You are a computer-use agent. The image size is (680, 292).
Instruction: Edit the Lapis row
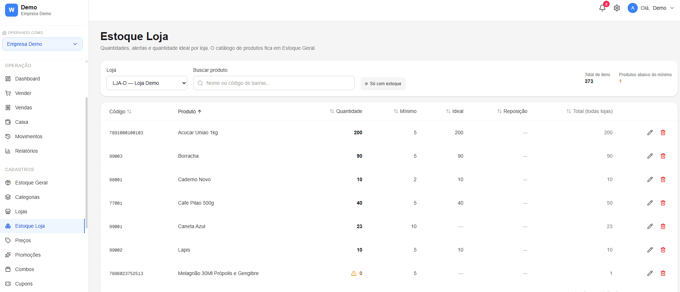click(650, 250)
